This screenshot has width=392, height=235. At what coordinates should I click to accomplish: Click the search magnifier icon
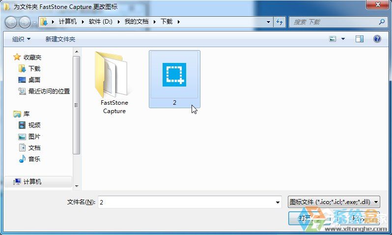coord(382,22)
